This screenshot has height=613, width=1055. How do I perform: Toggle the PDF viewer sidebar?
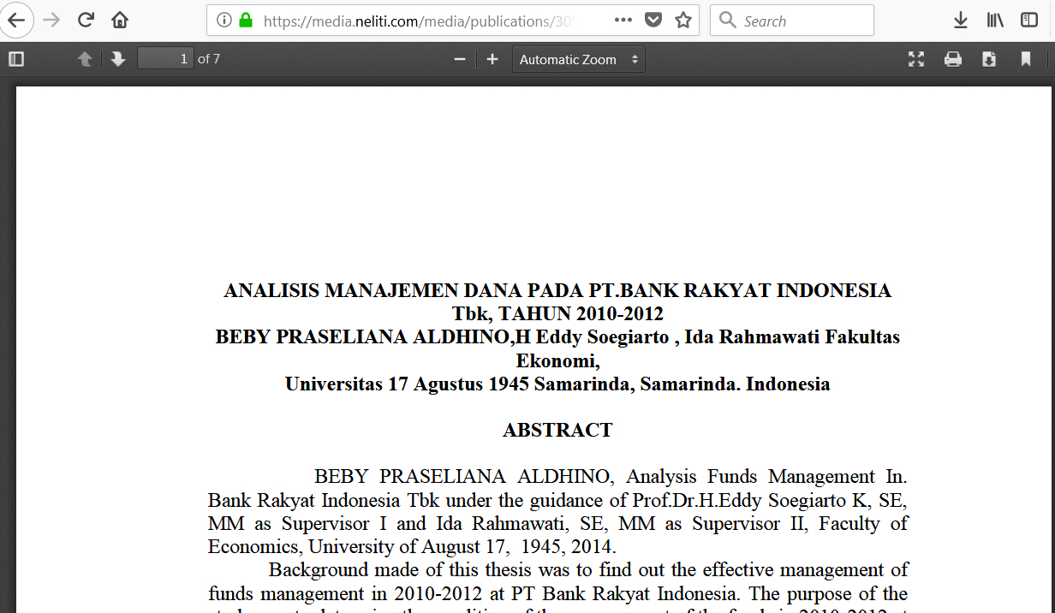[x=16, y=59]
